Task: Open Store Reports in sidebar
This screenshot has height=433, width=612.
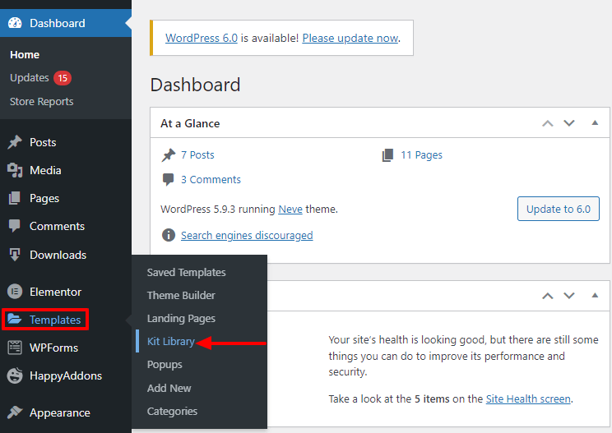Action: [41, 102]
